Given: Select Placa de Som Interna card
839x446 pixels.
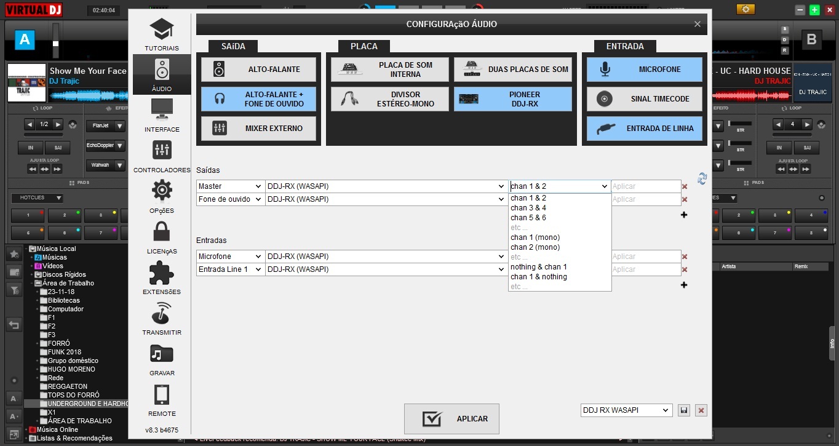Looking at the screenshot, I should pyautogui.click(x=390, y=70).
